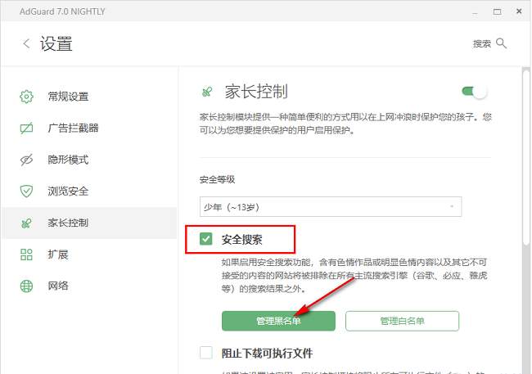Click the 安全搜索 label text

tap(242, 240)
